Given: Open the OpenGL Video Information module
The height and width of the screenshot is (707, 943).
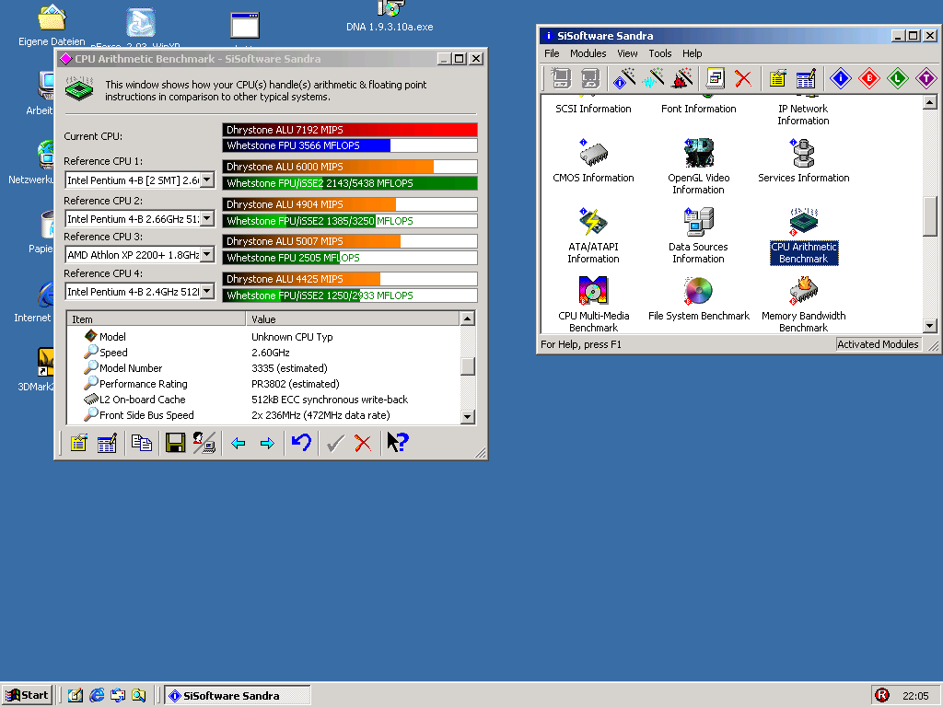Looking at the screenshot, I should pyautogui.click(x=698, y=166).
